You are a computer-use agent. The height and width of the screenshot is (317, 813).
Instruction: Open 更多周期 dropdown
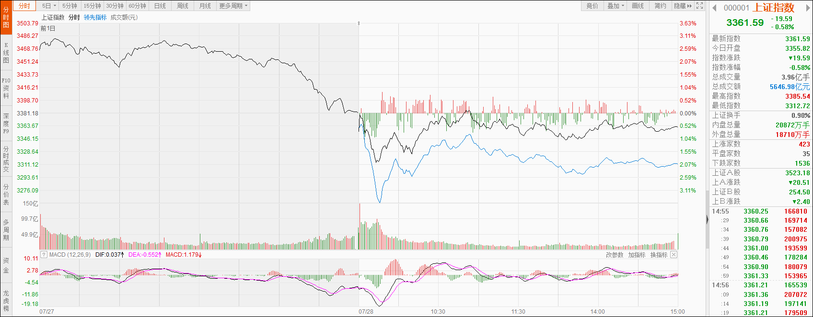pyautogui.click(x=233, y=6)
